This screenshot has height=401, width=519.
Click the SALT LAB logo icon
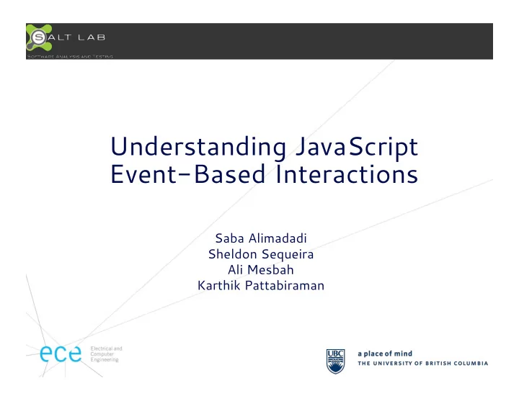[x=39, y=37]
